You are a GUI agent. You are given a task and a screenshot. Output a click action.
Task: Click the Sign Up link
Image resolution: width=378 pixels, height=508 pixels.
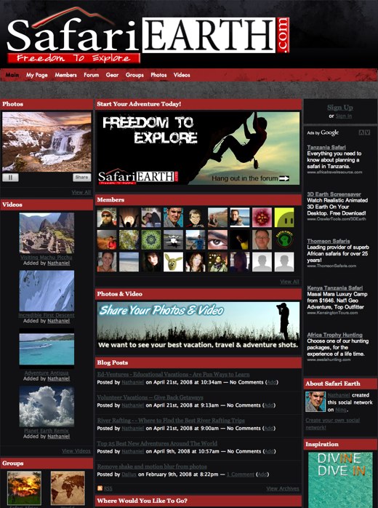pos(340,108)
